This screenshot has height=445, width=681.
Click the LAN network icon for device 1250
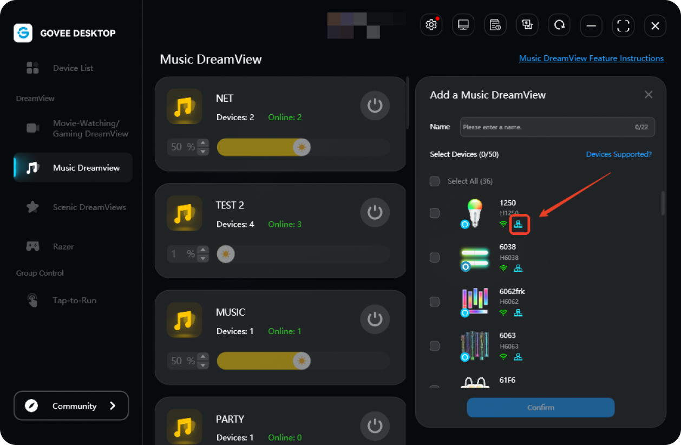tap(519, 224)
